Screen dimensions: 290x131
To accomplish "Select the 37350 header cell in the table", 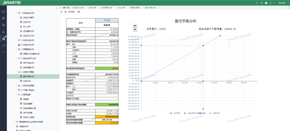I will click(107, 20).
